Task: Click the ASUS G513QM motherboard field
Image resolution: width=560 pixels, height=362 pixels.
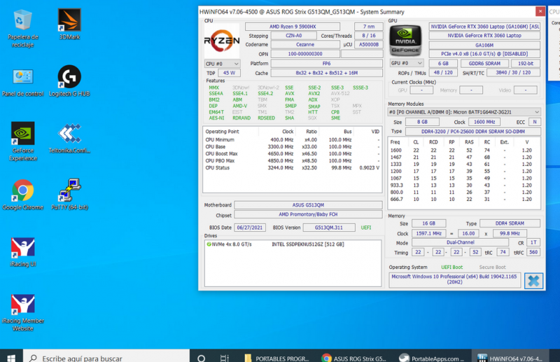Action: [x=308, y=205]
